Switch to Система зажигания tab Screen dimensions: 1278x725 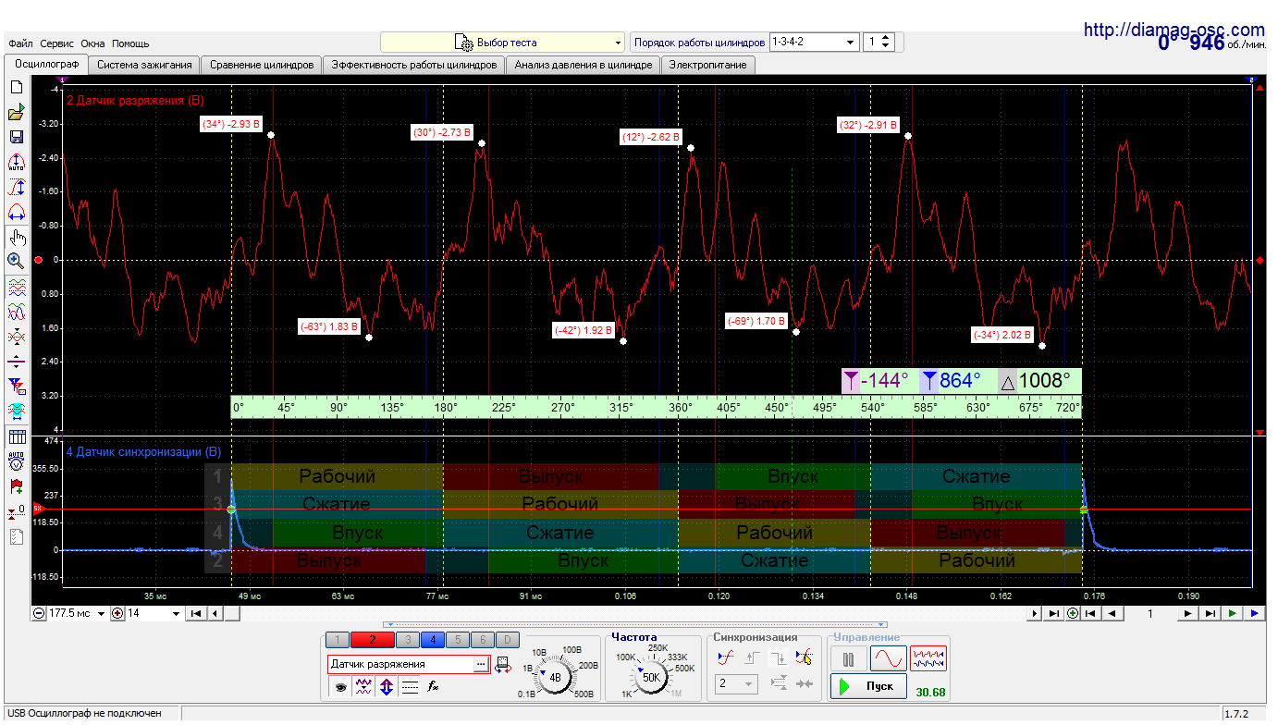pyautogui.click(x=144, y=65)
